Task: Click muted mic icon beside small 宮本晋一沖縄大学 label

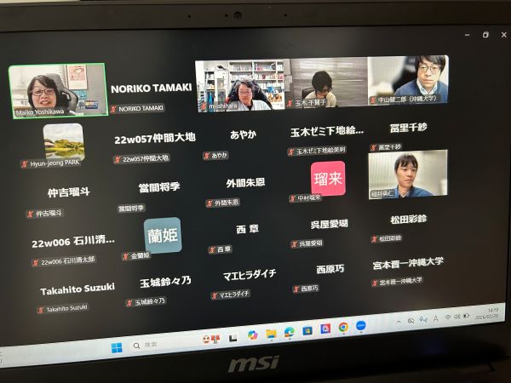Action: (375, 283)
